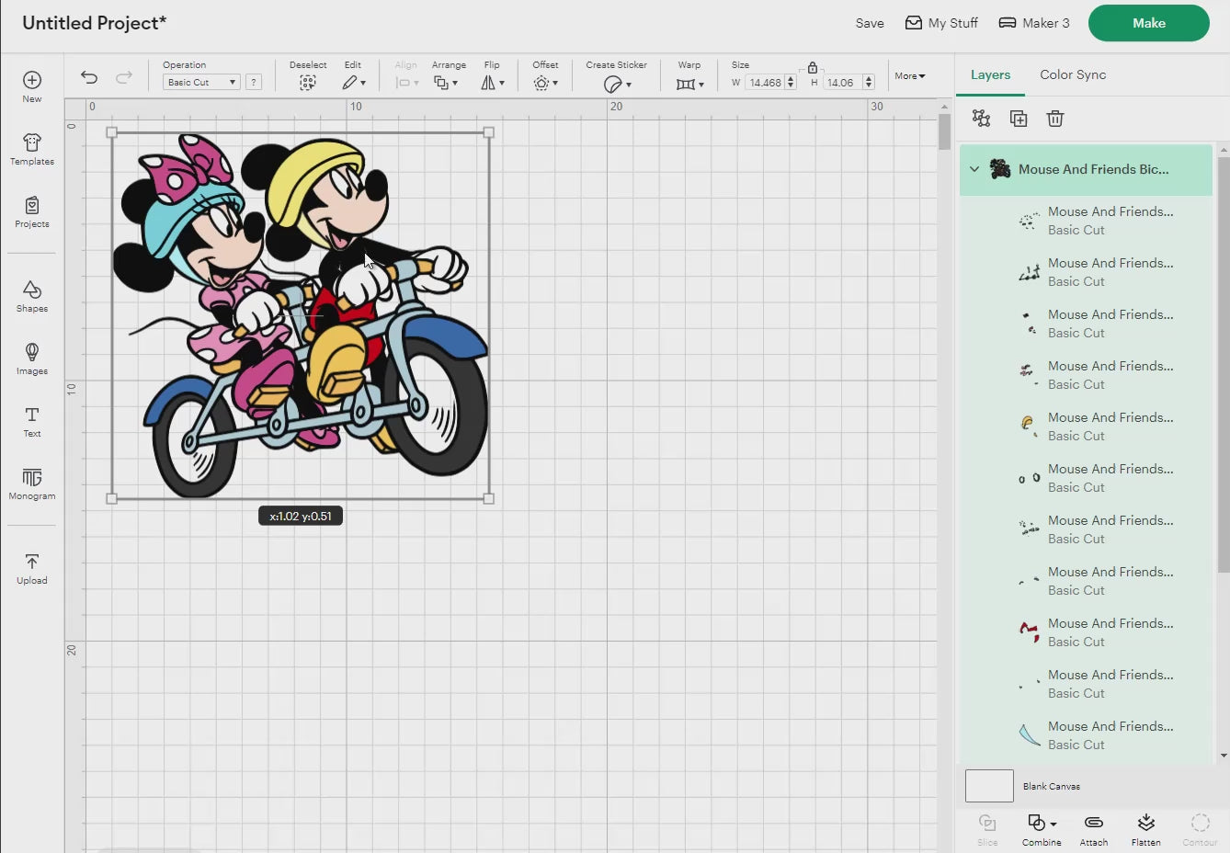Viewport: 1230px width, 853px height.
Task: Click the Duplicate layer icon
Action: click(1019, 118)
